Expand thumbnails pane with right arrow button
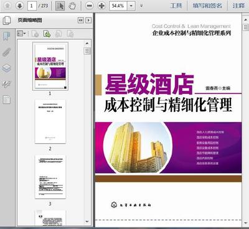 tap(88, 20)
